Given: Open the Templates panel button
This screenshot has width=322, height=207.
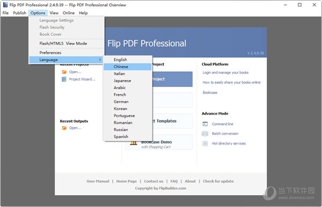Looking at the screenshot, I should (x=172, y=121).
